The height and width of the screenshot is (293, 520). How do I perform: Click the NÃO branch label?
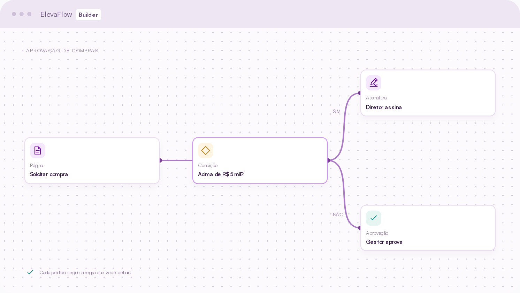pos(338,215)
